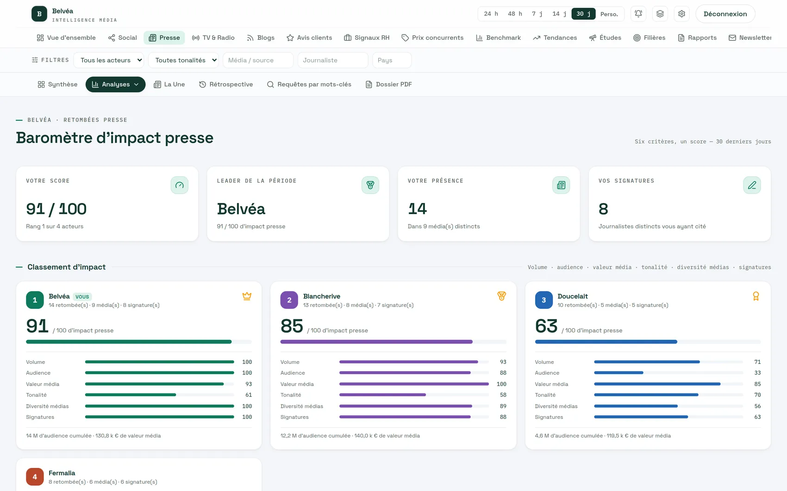Click newspaper icon in Votre présence card

coord(561,185)
